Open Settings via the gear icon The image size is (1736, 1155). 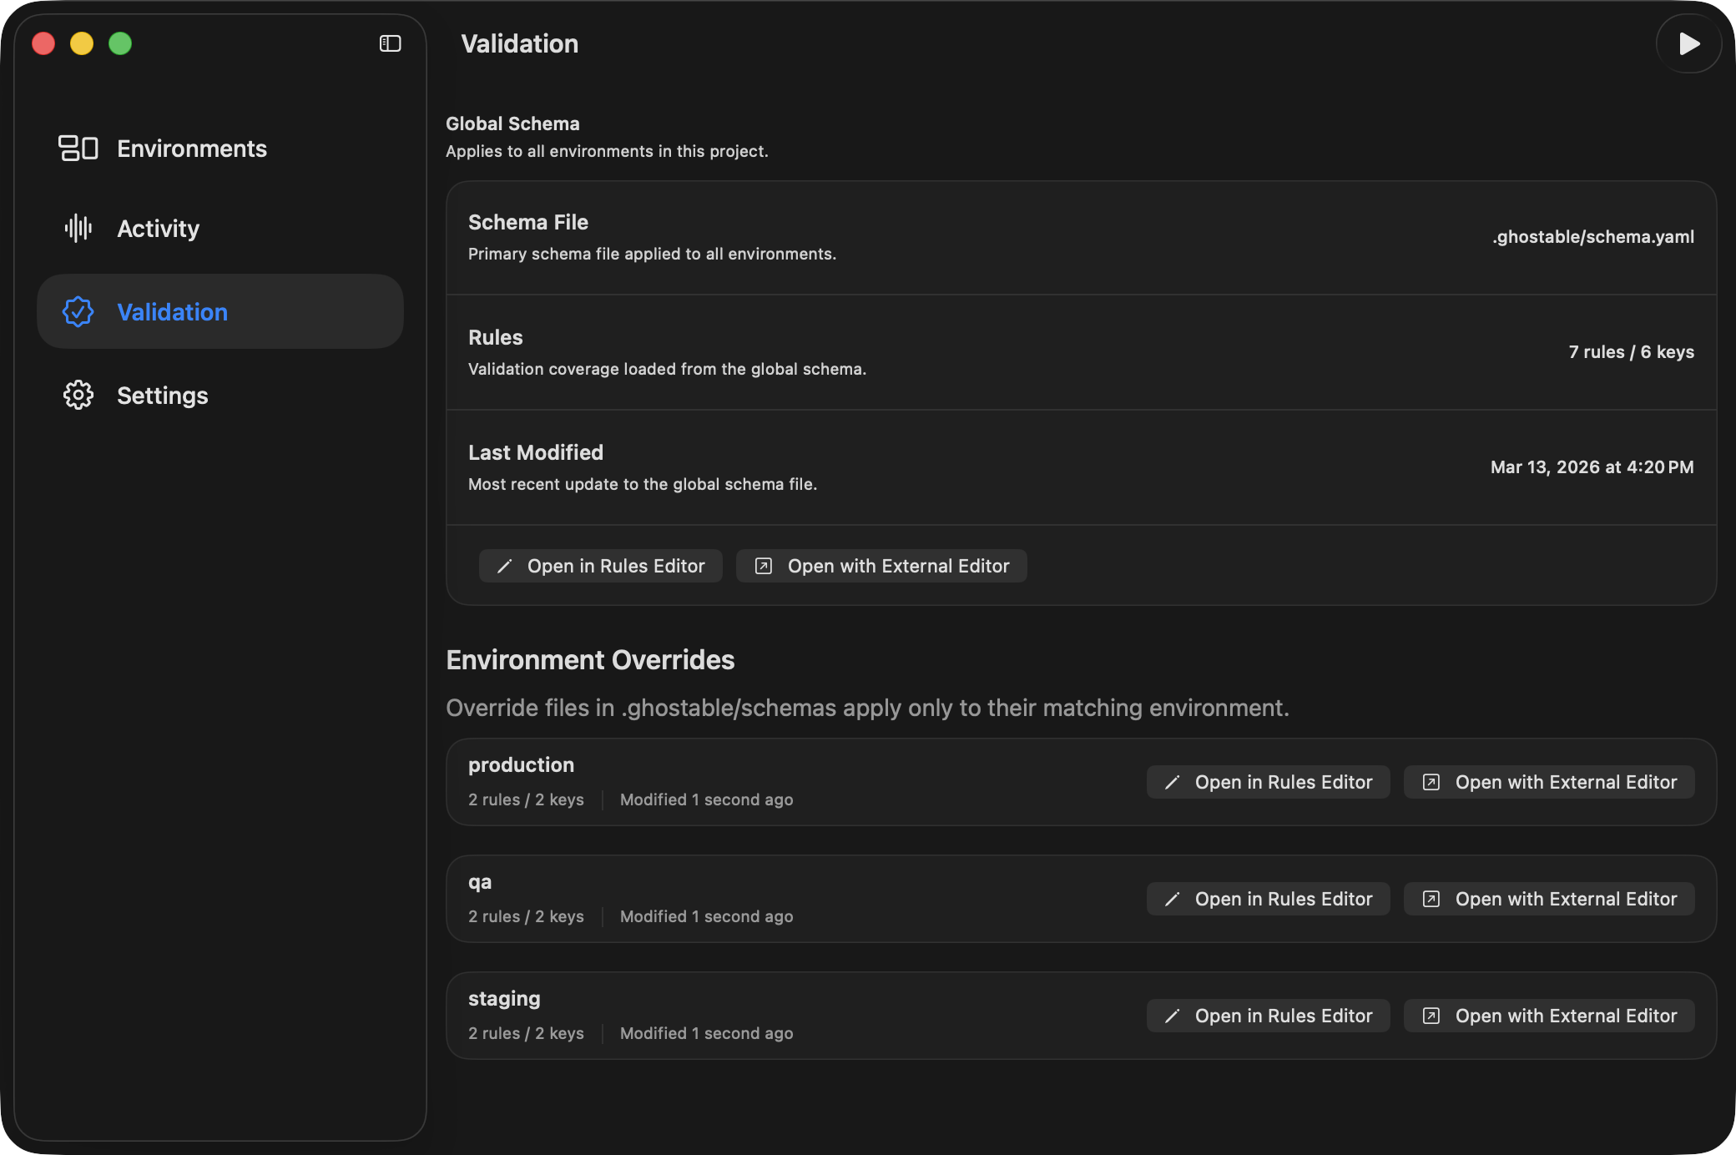pyautogui.click(x=78, y=395)
